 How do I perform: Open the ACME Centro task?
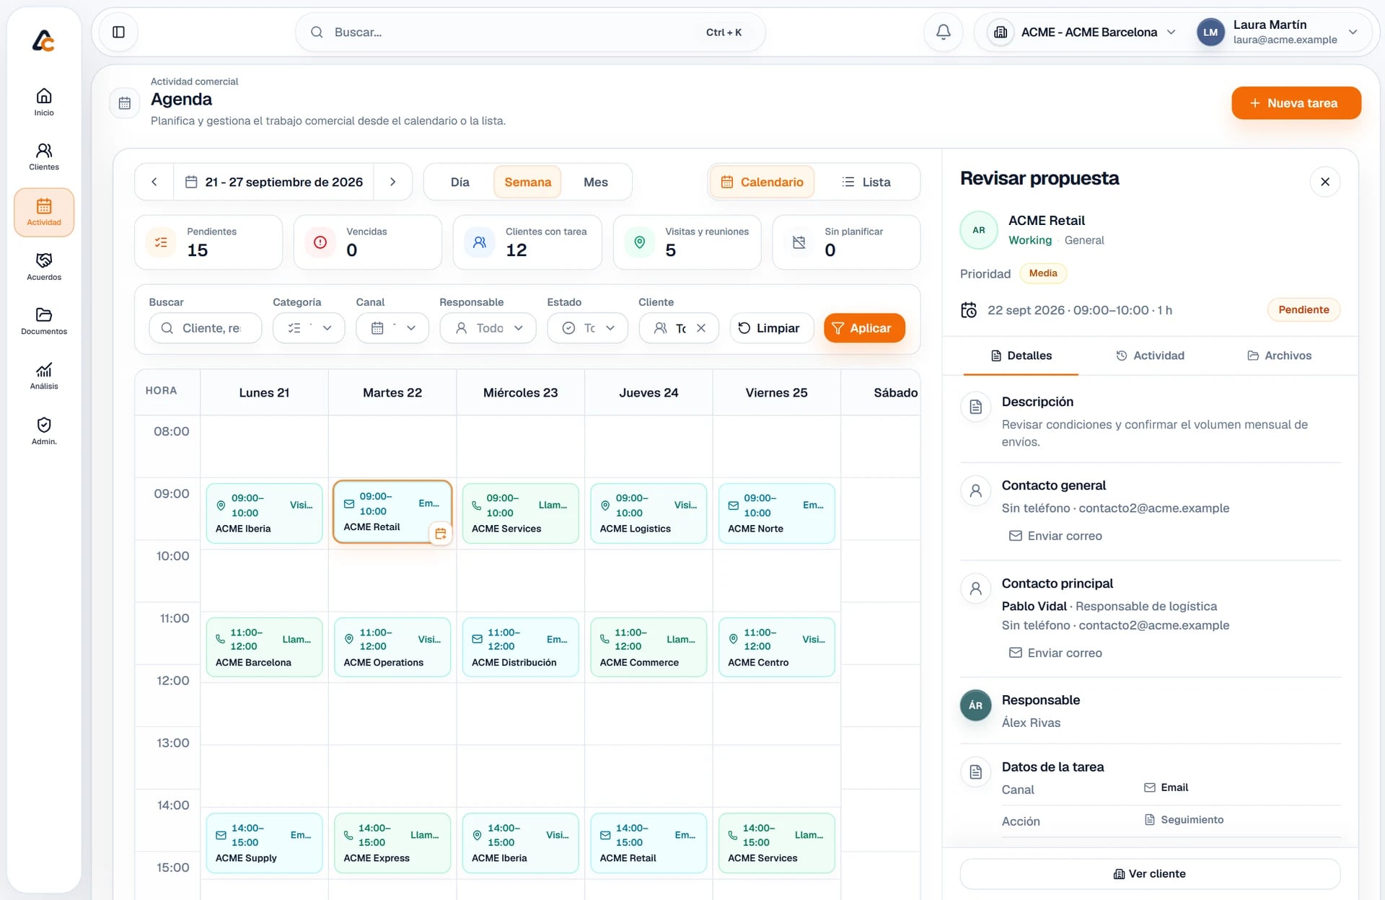(776, 647)
